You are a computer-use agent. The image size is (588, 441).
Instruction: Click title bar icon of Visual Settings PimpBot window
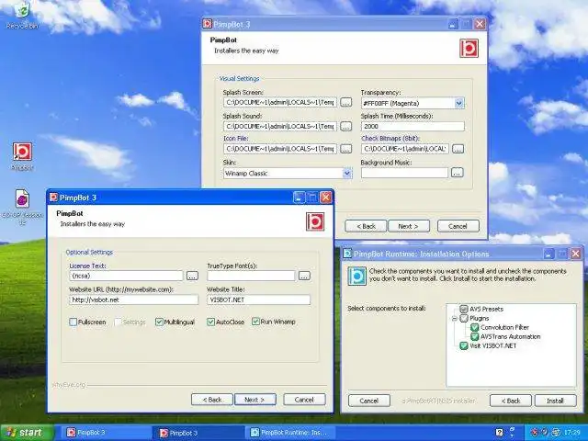point(207,24)
